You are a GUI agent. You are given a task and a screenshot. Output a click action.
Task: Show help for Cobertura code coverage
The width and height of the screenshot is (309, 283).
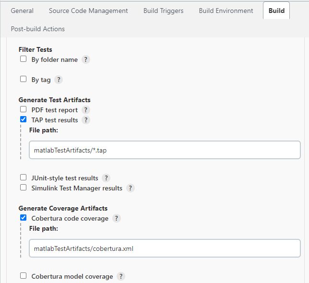[117, 218]
